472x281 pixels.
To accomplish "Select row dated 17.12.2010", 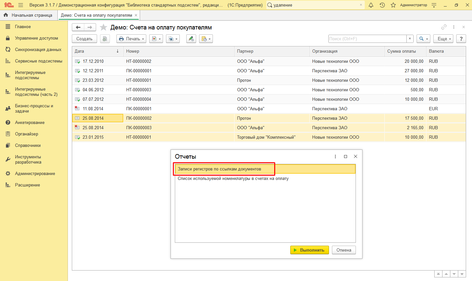I will click(x=269, y=61).
